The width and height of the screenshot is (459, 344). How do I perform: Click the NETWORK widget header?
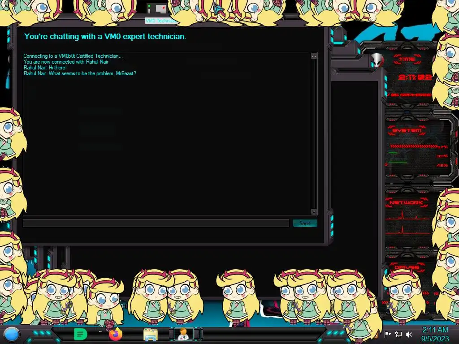pos(407,202)
